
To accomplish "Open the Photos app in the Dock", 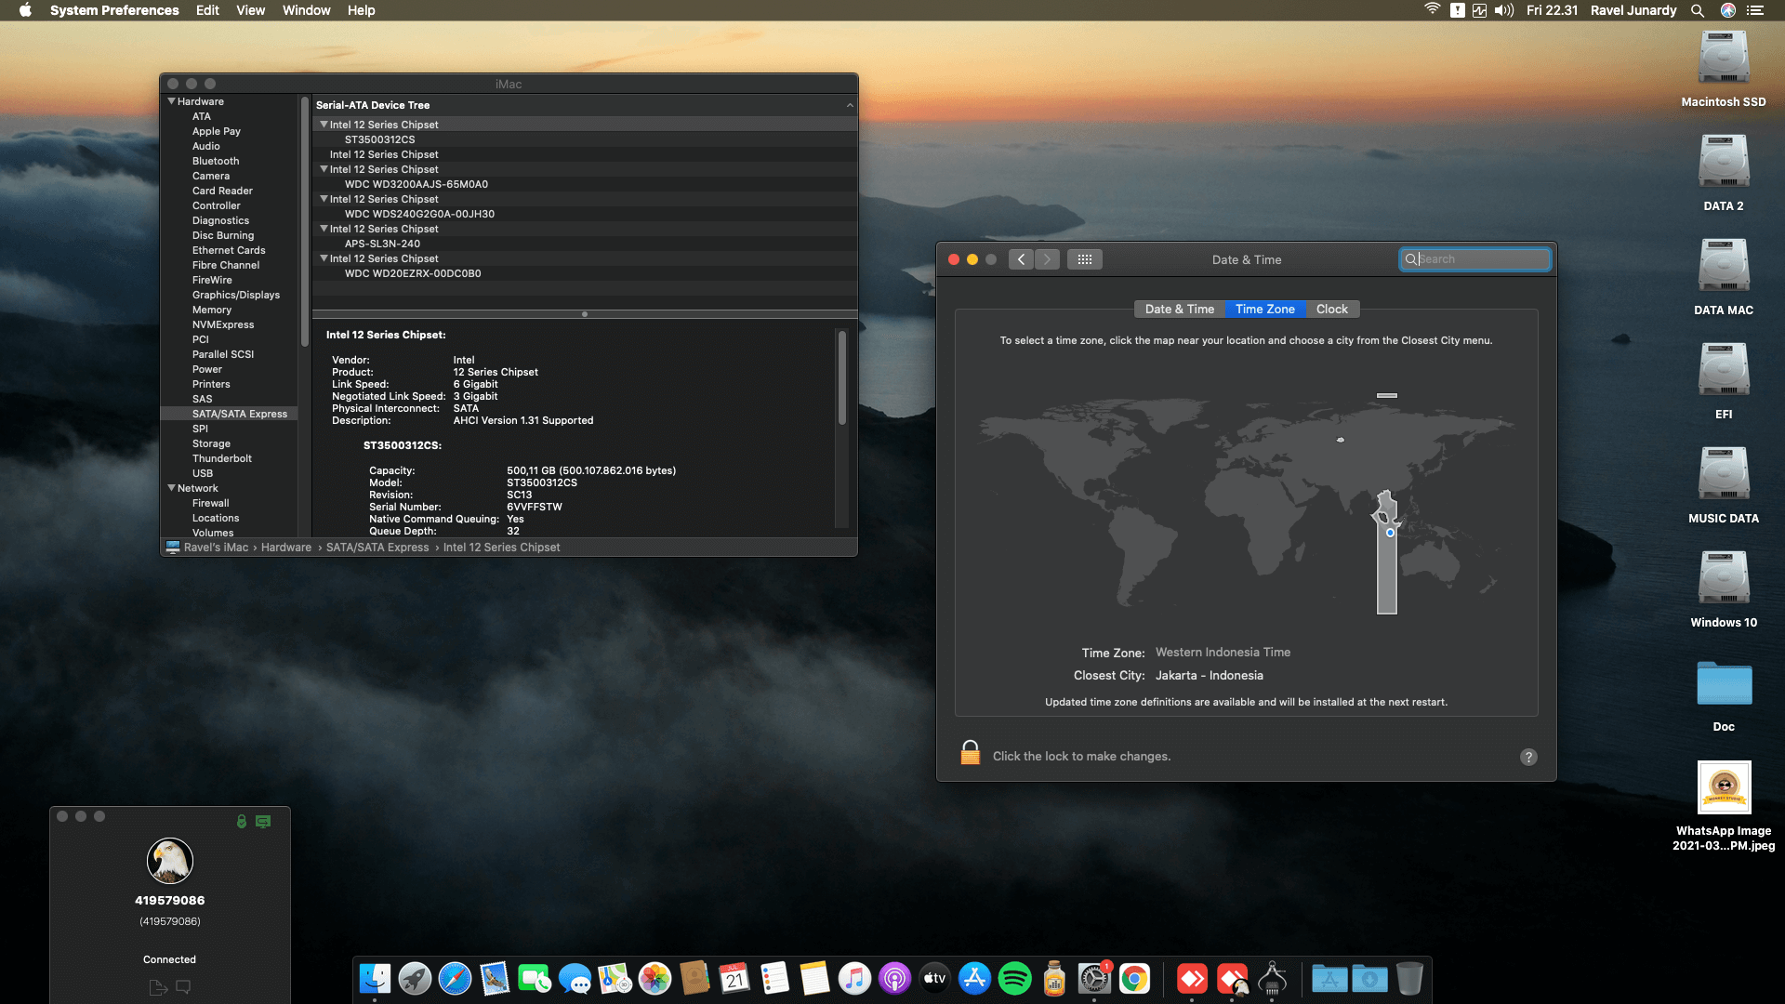I will click(x=654, y=978).
